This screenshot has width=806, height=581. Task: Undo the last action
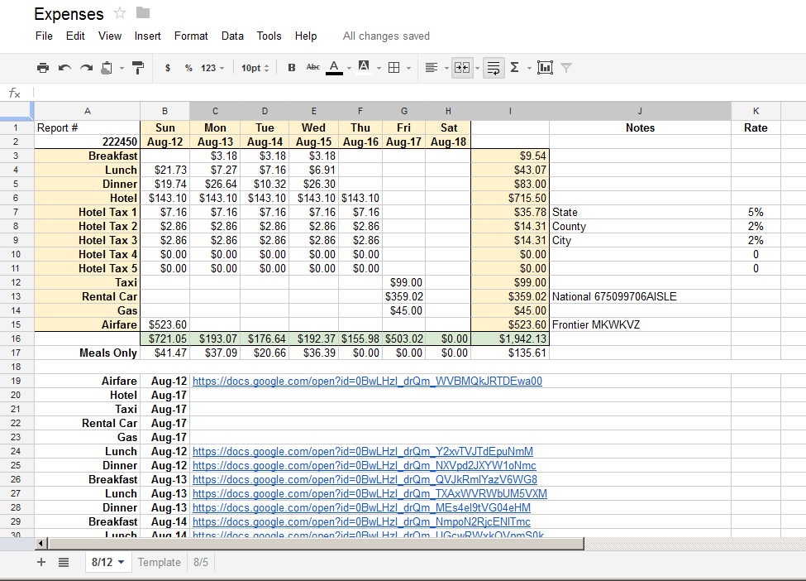(64, 68)
